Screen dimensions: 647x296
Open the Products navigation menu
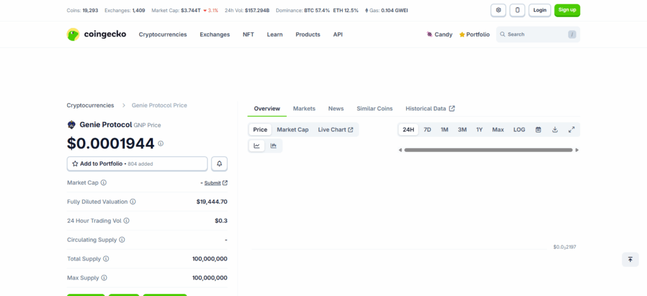click(x=308, y=35)
